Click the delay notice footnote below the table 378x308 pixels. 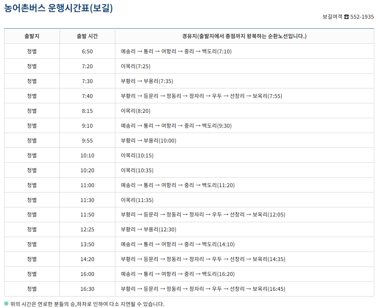(87, 304)
